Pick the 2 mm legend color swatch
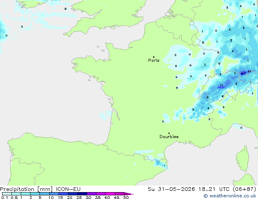The width and height of the screenshot is (258, 199). (35, 194)
